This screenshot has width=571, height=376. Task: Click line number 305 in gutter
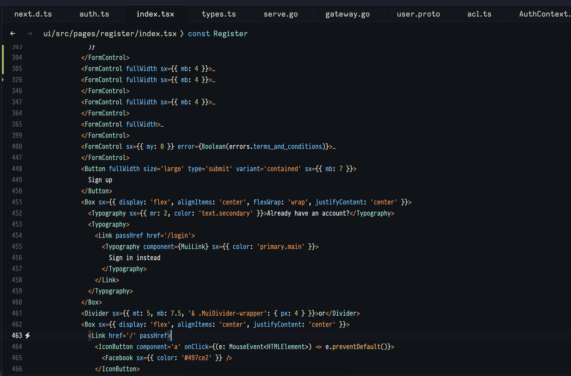pos(17,69)
